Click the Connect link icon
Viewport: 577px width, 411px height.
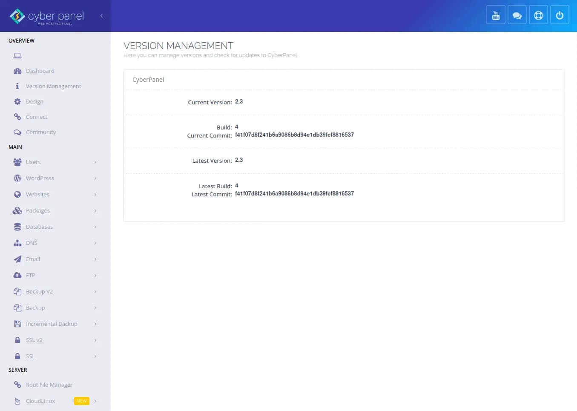point(17,117)
